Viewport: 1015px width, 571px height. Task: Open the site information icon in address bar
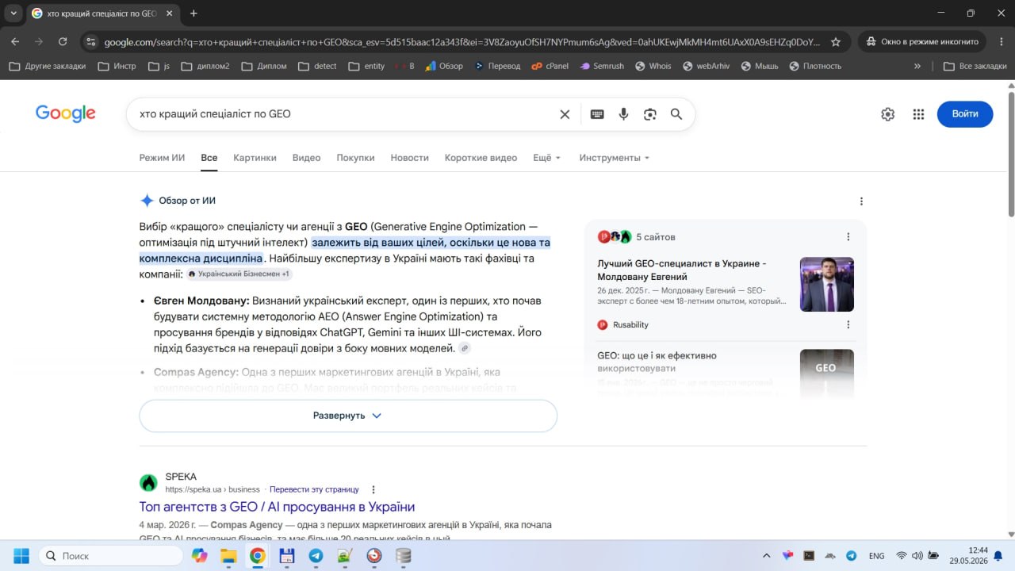91,41
